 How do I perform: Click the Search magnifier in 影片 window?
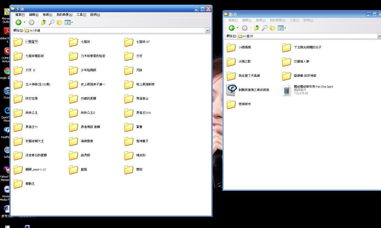point(264,28)
